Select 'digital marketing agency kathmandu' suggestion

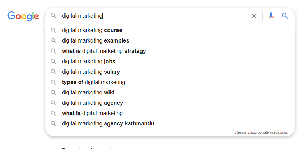click(x=170, y=123)
